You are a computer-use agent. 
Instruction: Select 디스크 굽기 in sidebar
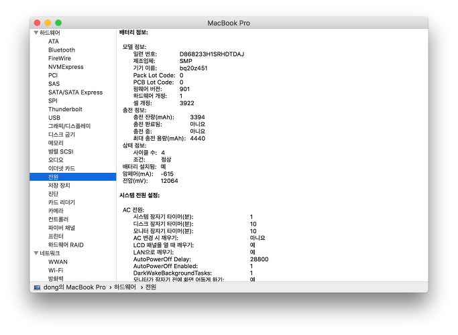click(61, 135)
